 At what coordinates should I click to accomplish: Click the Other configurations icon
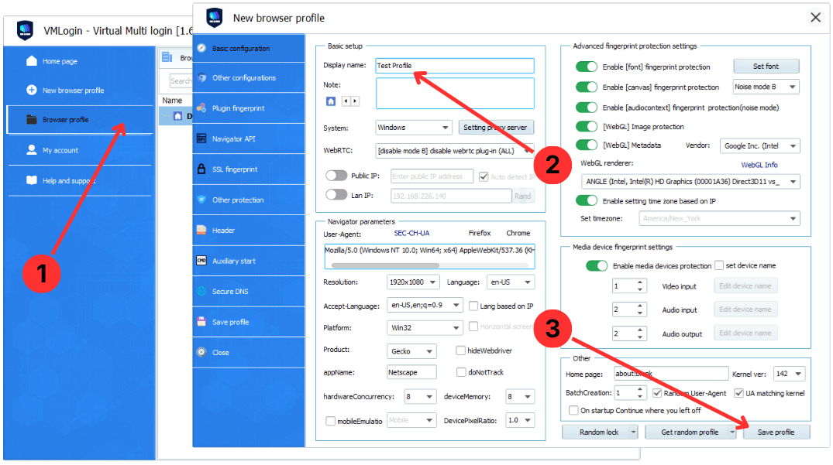pyautogui.click(x=201, y=77)
